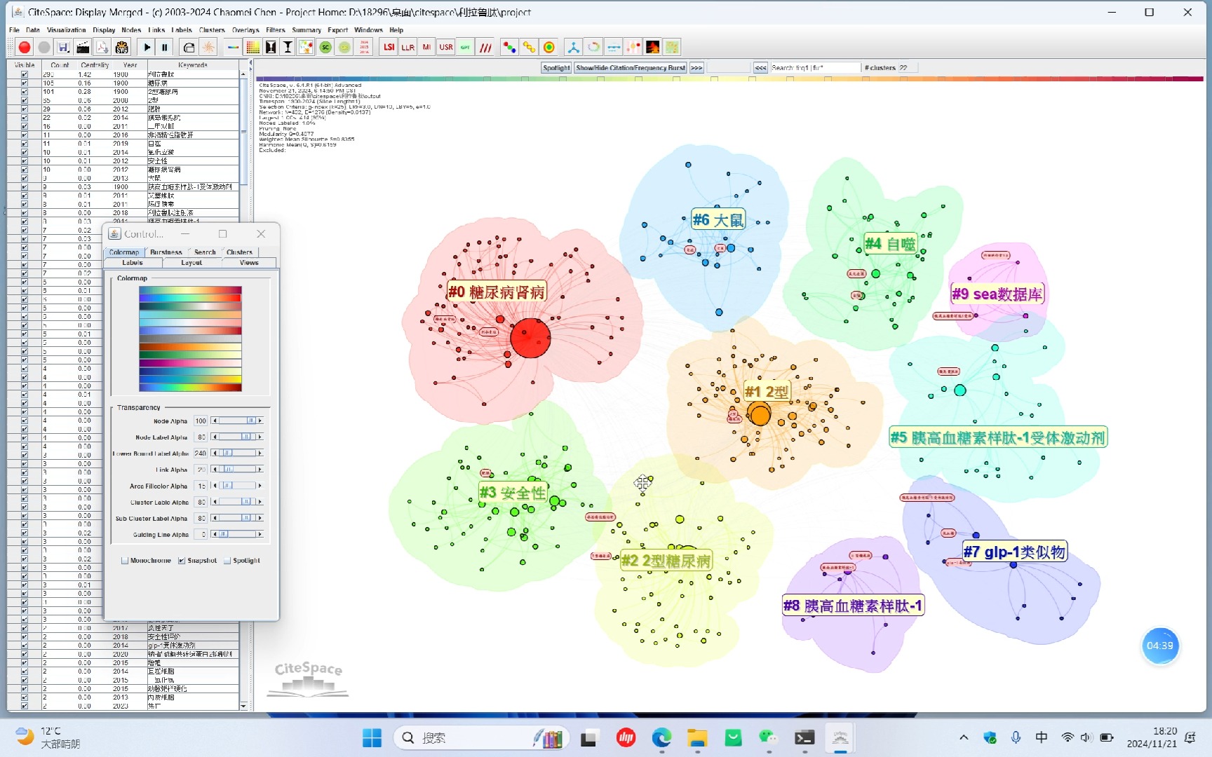The image size is (1212, 757).
Task: Open the Clusters menu
Action: (212, 30)
